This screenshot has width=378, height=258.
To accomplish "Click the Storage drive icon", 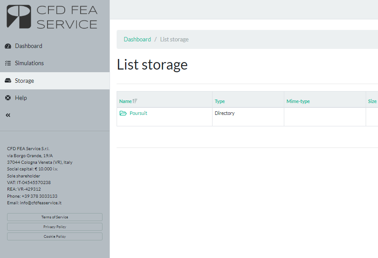I will tap(8, 81).
